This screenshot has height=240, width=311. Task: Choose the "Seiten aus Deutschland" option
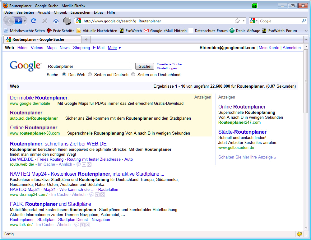click(133, 75)
